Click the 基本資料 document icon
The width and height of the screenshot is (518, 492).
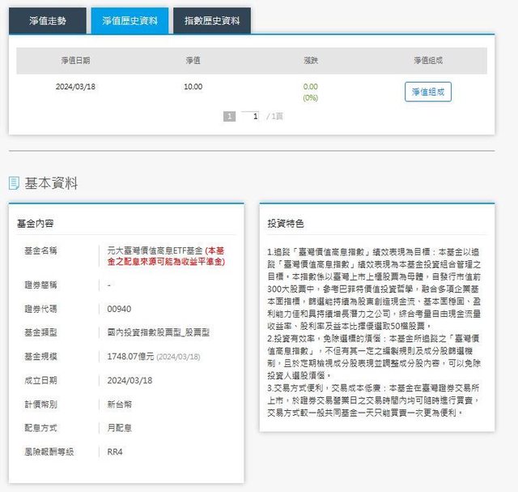(x=14, y=183)
